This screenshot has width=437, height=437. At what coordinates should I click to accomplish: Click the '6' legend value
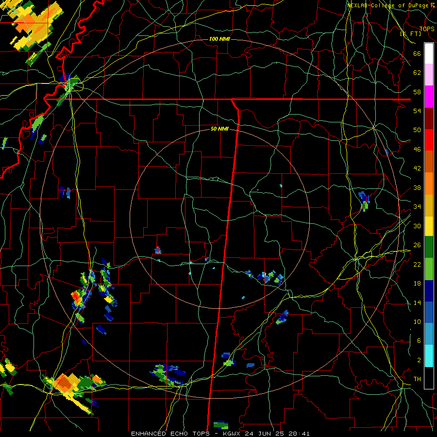pos(419,340)
